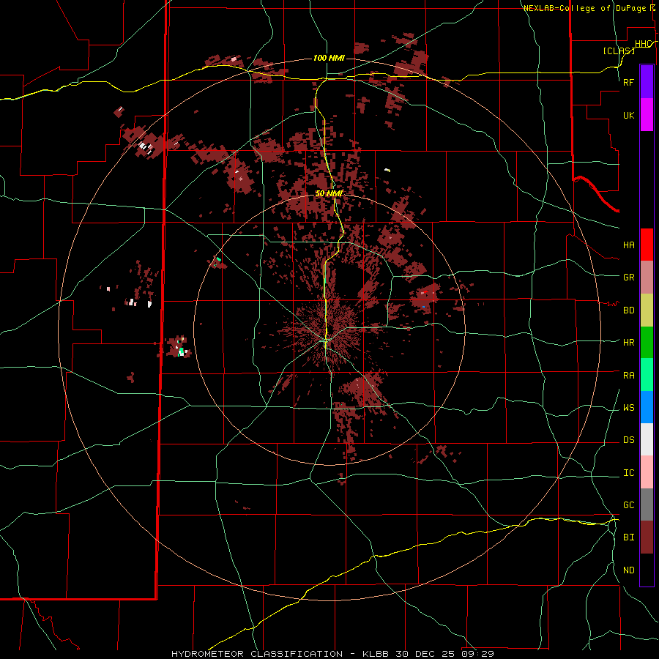The width and height of the screenshot is (659, 659).
Task: Click the "50 NMI" range ring label
Action: (x=329, y=193)
